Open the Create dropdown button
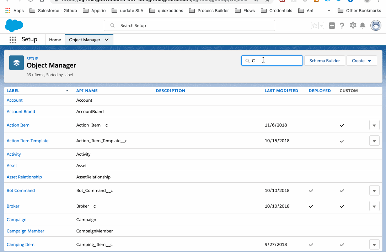This screenshot has width=386, height=252. coord(361,60)
